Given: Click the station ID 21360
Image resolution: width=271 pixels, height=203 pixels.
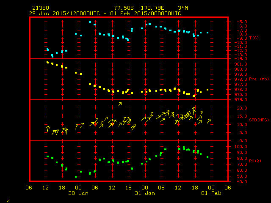Looking at the screenshot, I should [41, 8].
